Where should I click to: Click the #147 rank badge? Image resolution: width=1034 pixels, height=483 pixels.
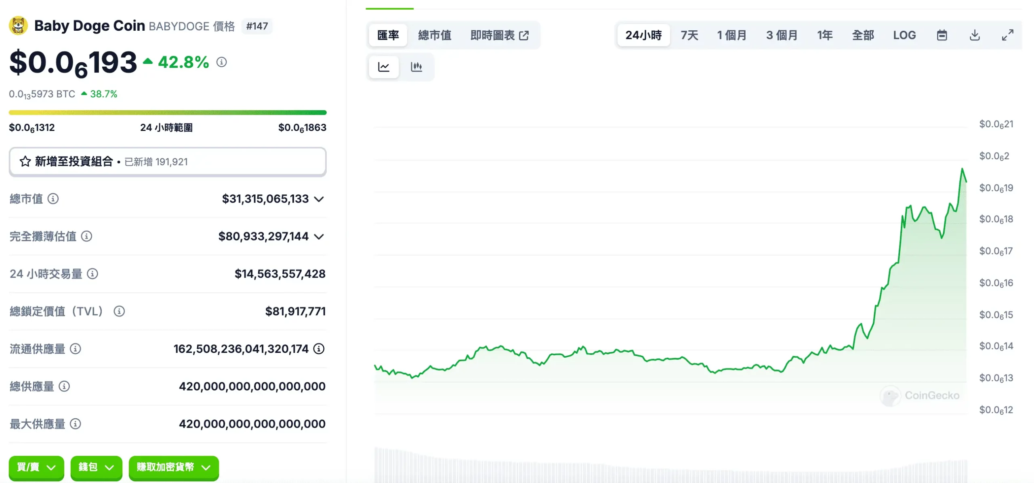tap(257, 26)
